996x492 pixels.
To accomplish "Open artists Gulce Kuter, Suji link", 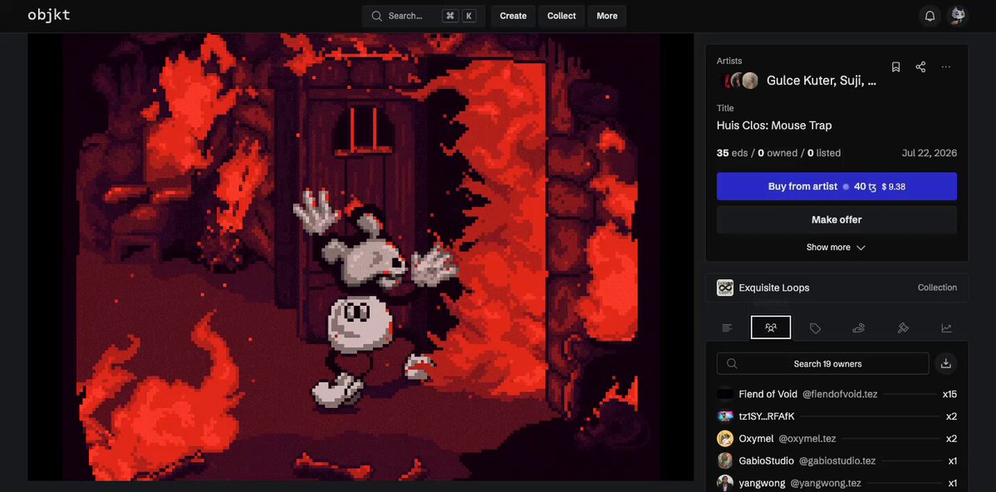I will pos(822,81).
